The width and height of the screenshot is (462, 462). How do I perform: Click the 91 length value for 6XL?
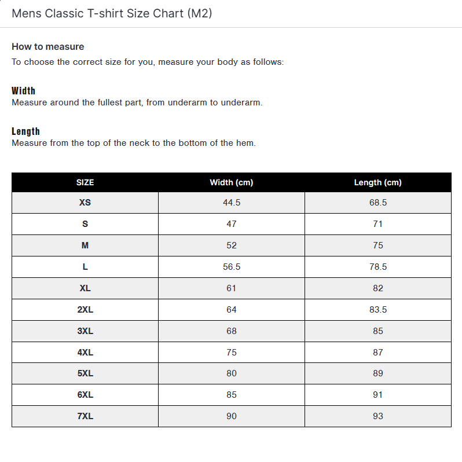pos(378,395)
